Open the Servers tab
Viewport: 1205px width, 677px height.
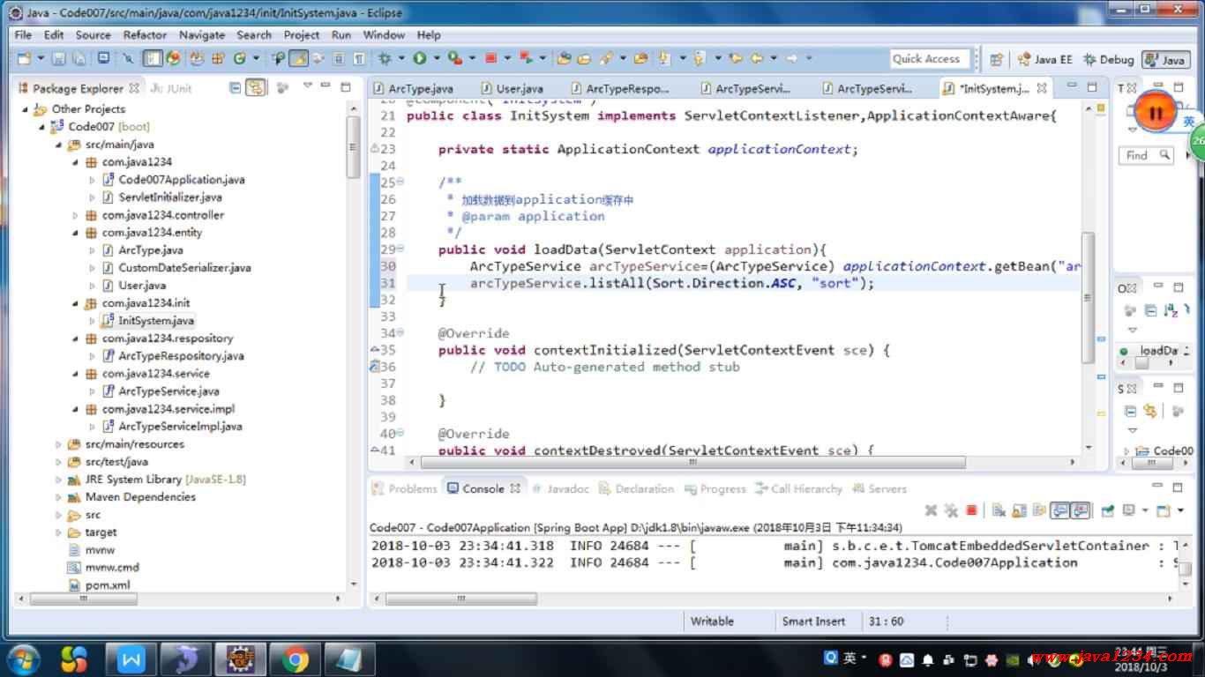879,488
